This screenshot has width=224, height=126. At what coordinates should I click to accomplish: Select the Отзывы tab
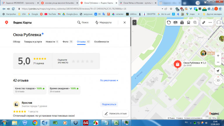[83, 42]
